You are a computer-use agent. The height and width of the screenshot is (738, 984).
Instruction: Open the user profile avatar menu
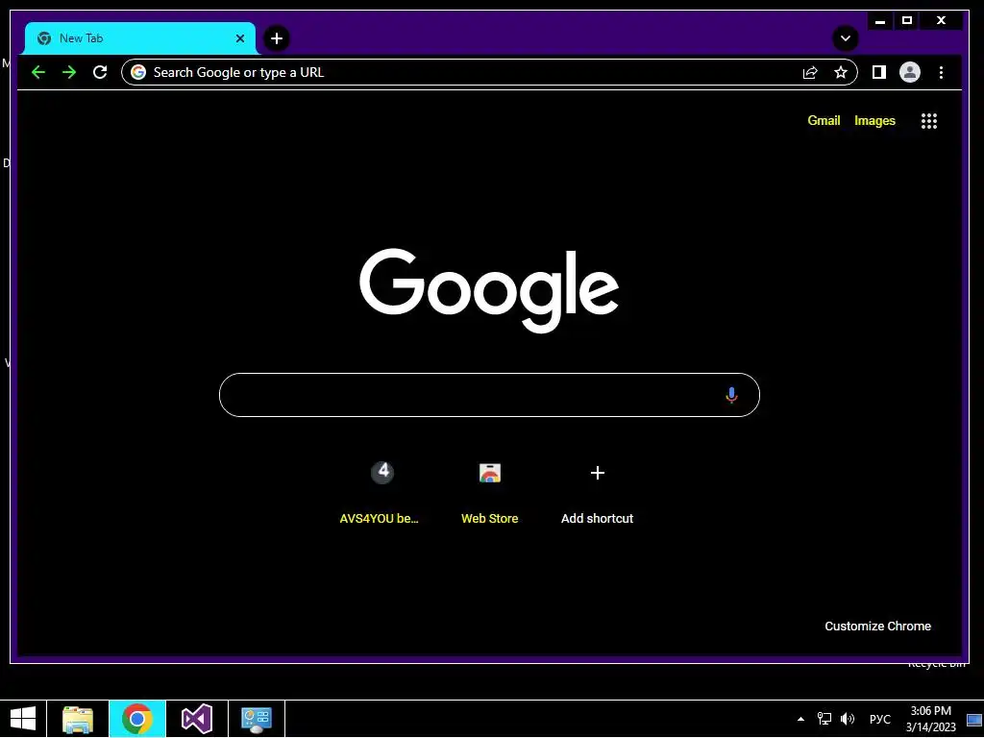point(909,72)
